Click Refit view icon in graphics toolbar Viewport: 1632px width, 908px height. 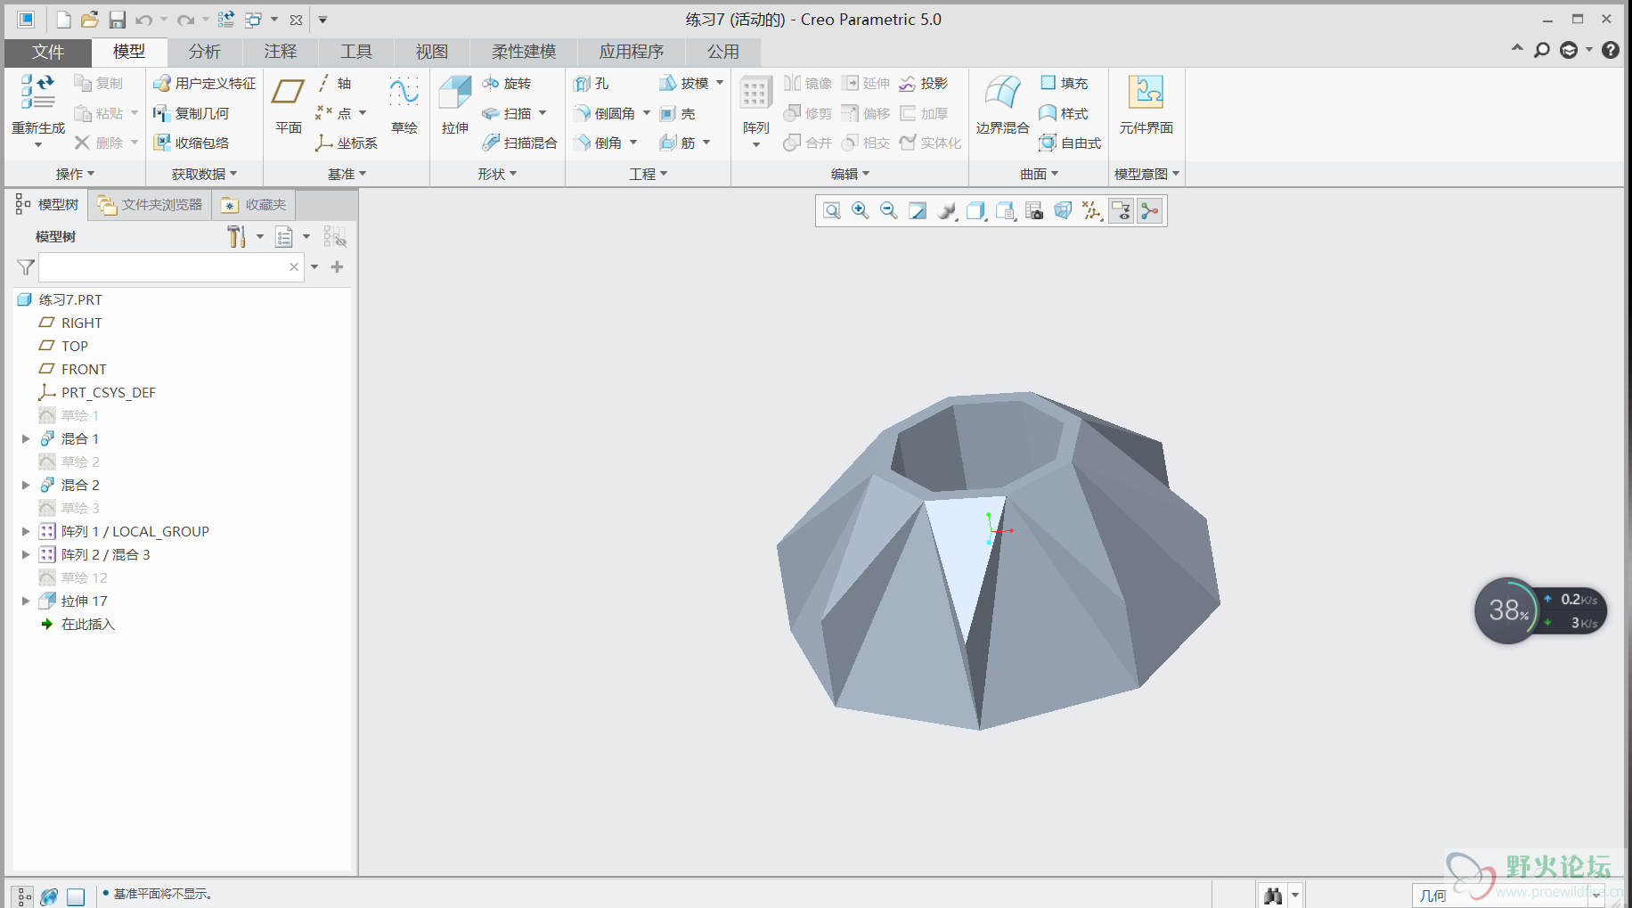[832, 211]
